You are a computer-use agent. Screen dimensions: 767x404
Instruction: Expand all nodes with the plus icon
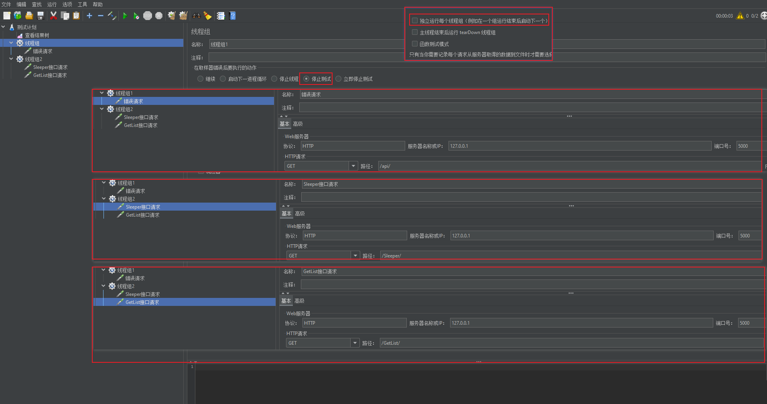(x=89, y=16)
